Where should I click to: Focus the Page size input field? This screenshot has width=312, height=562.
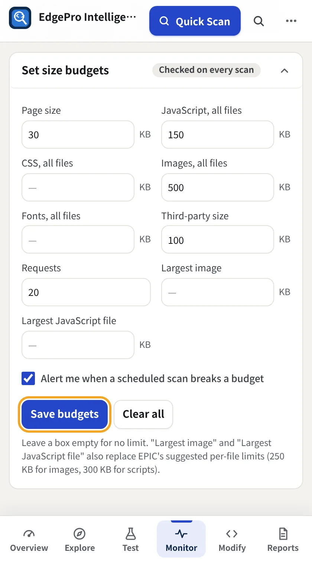[x=78, y=135]
